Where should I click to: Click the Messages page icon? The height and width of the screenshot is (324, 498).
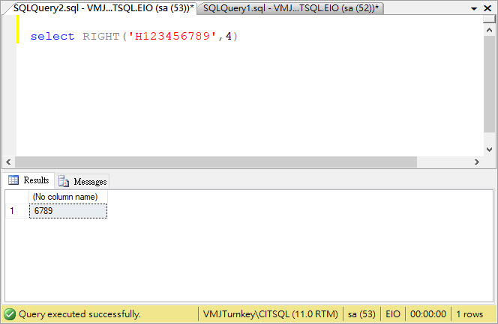[64, 181]
